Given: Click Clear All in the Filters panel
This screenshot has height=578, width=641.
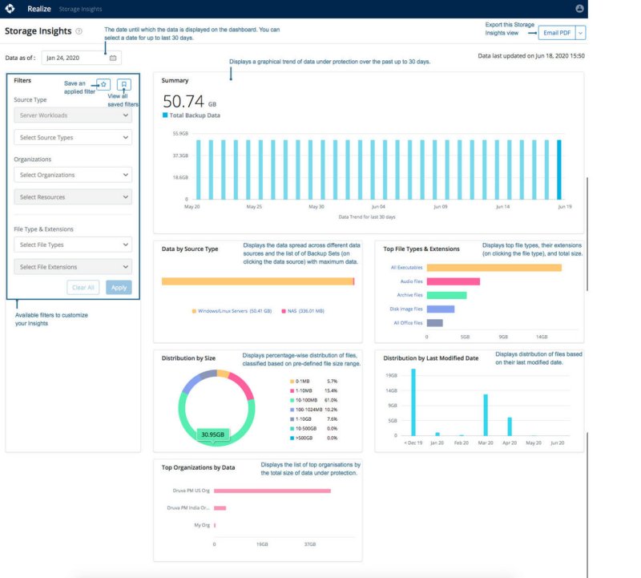Looking at the screenshot, I should click(x=84, y=285).
